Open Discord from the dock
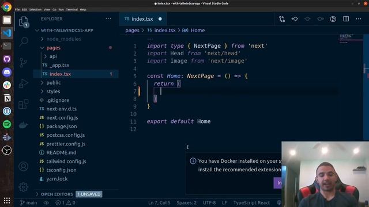This screenshot has width=369, height=207. point(7,72)
